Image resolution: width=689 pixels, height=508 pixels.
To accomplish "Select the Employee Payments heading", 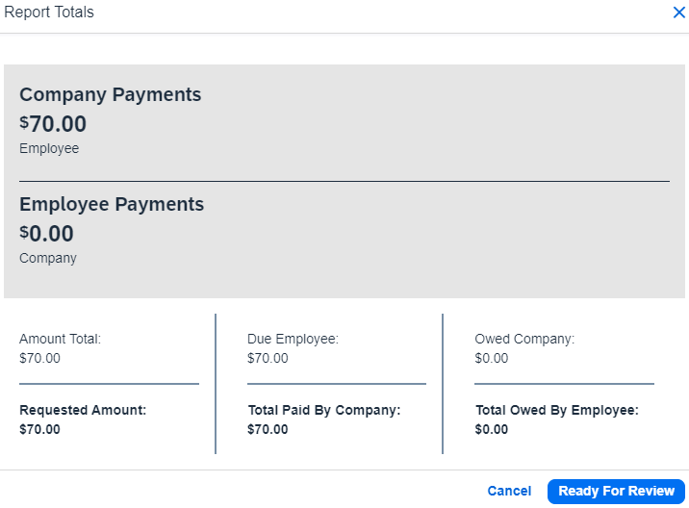I will (x=112, y=204).
